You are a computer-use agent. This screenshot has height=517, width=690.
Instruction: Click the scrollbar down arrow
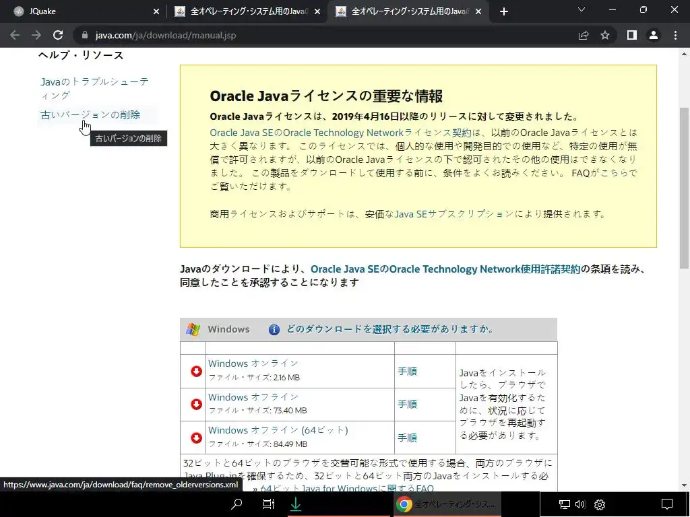(684, 485)
